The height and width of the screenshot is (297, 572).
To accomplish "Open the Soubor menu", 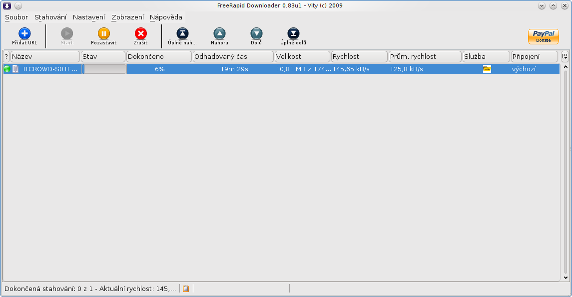I will [x=16, y=17].
